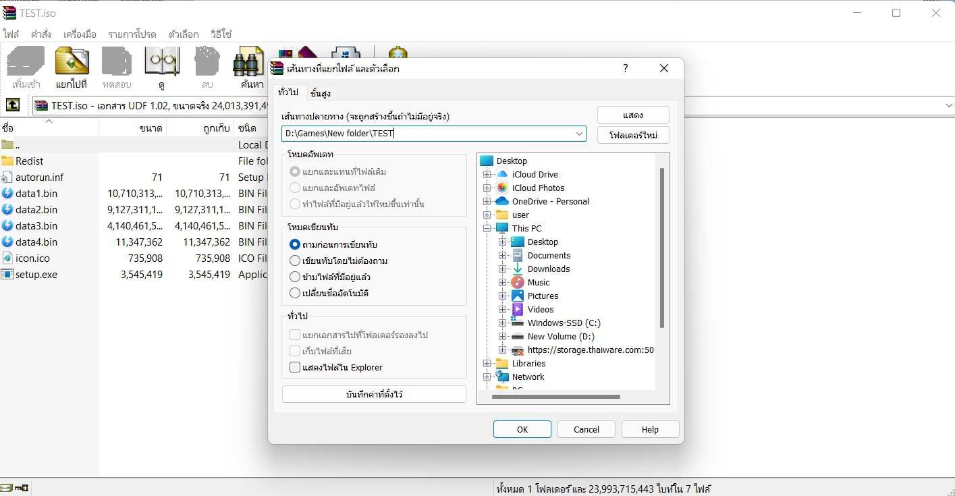The height and width of the screenshot is (496, 955).
Task: Switch to the ขั้นสูง (Advanced) tab
Action: (x=321, y=92)
